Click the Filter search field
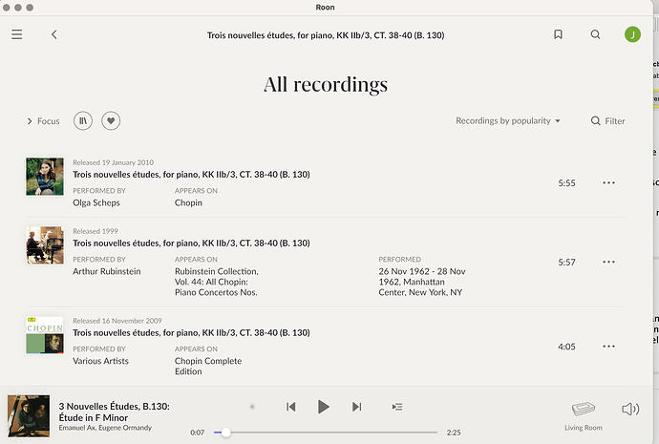659x444 pixels. click(607, 121)
